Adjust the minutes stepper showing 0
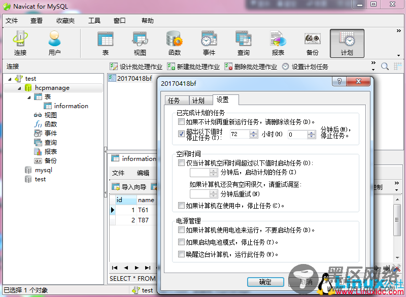Viewport: 406px width, 297px height. coord(312,135)
